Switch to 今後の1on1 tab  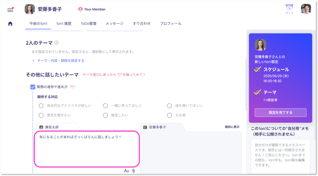tap(38, 24)
